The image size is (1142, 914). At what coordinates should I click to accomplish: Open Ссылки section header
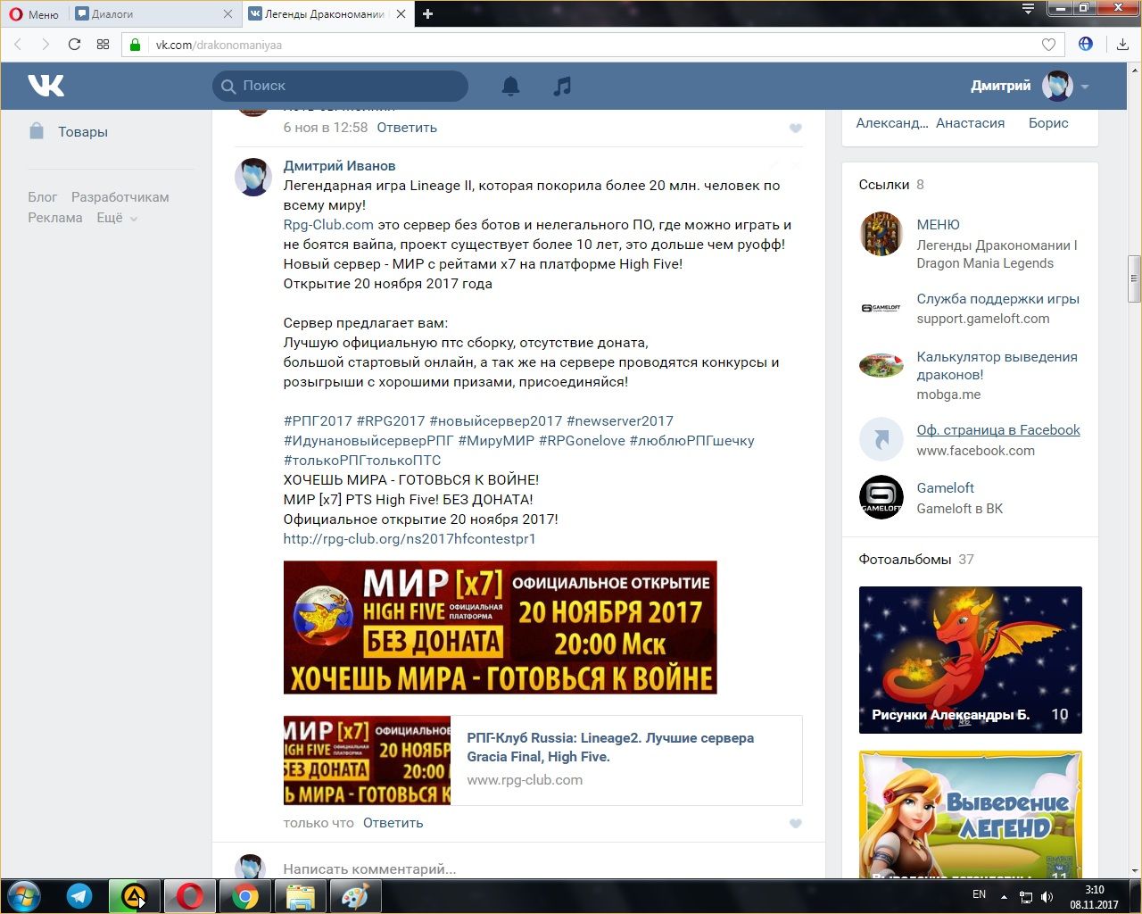pos(884,185)
